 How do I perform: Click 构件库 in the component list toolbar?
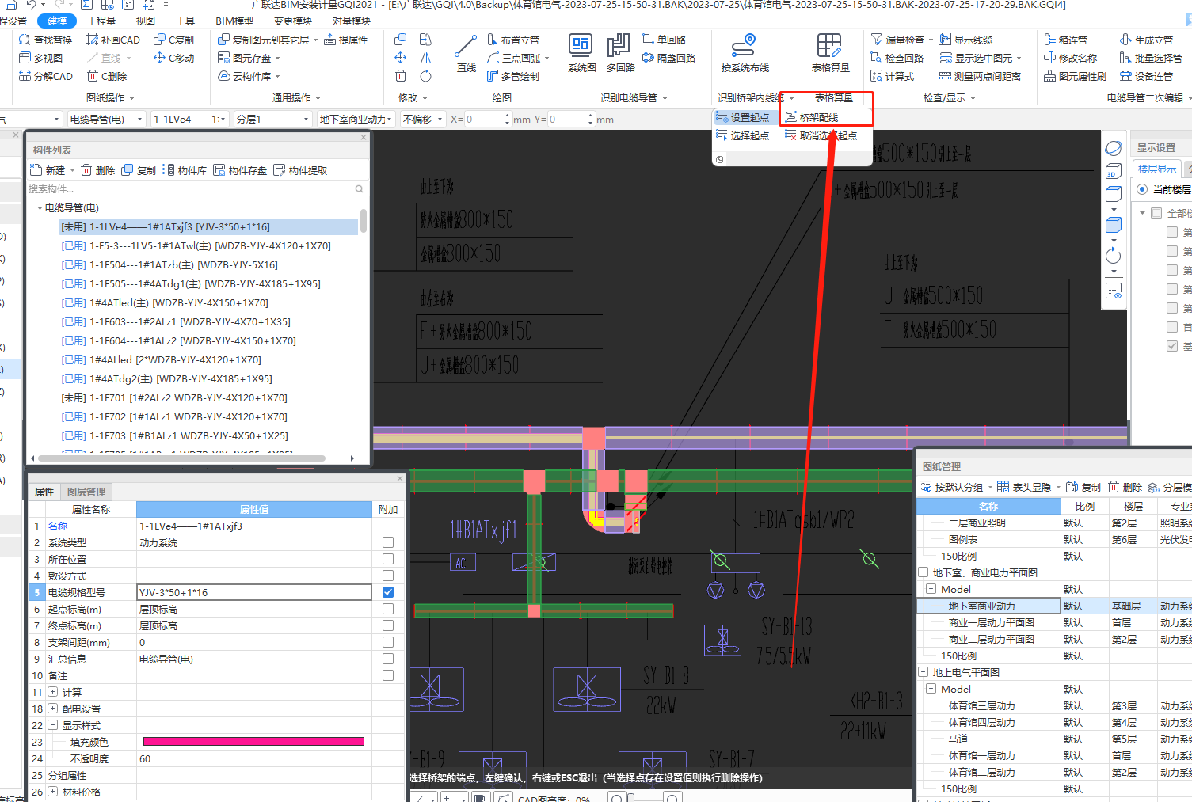(184, 170)
